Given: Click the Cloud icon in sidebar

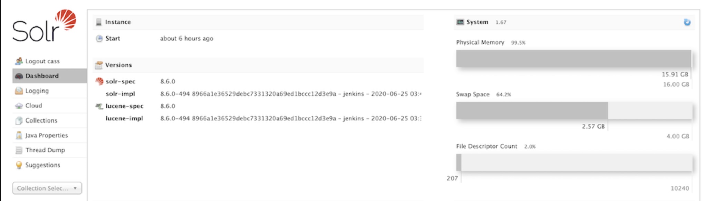Looking at the screenshot, I should tap(19, 106).
